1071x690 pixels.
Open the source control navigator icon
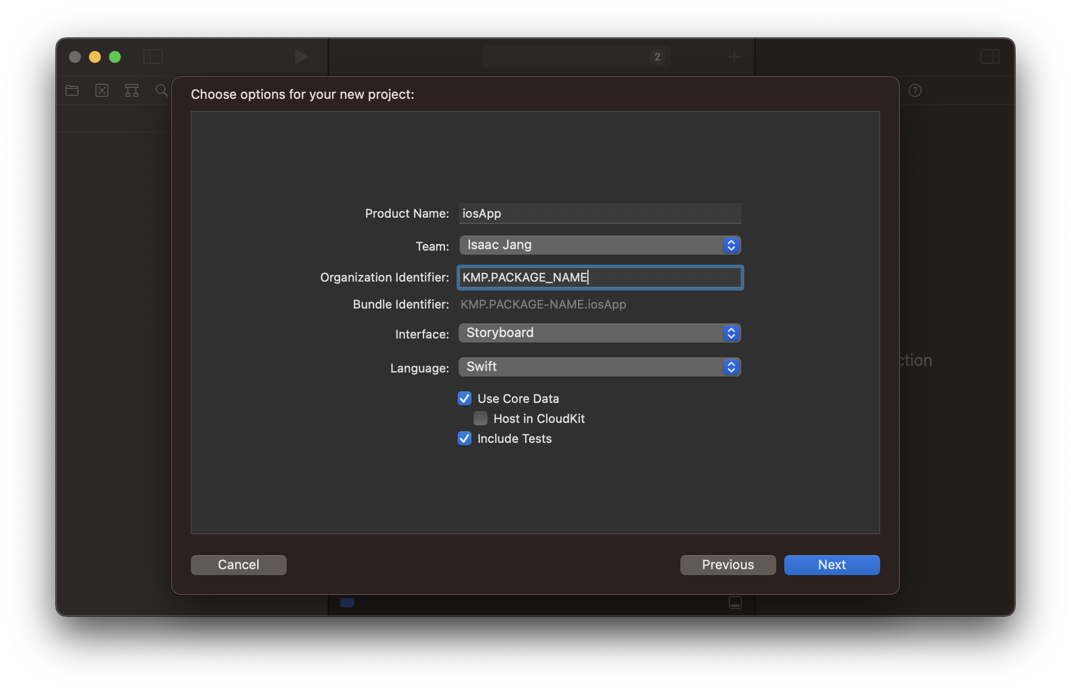pyautogui.click(x=102, y=90)
